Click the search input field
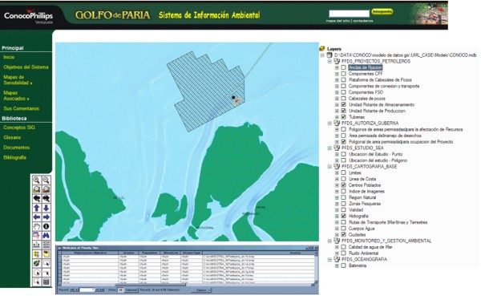The width and height of the screenshot is (481, 296). click(x=349, y=14)
